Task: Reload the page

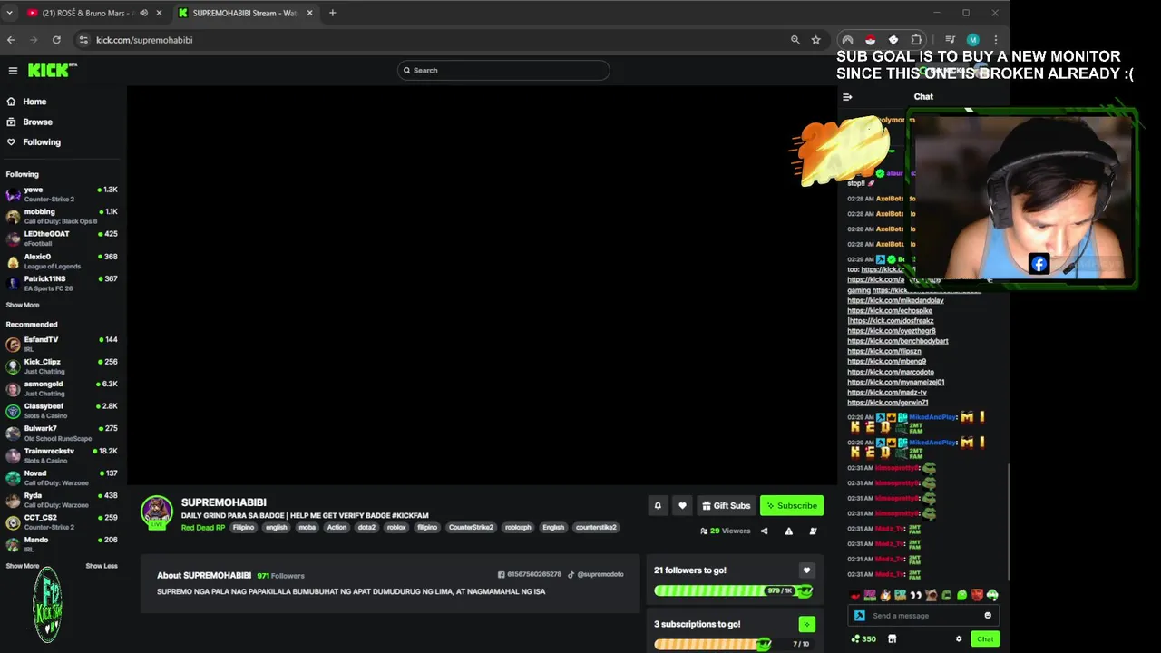Action: [56, 40]
